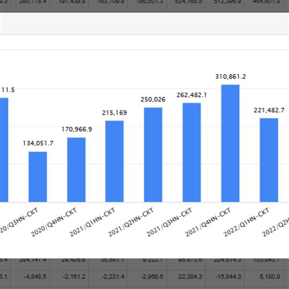Select the 2021/Q3HN-CKT bar in chart
Viewport: 289px width, 289px height.
pos(192,152)
